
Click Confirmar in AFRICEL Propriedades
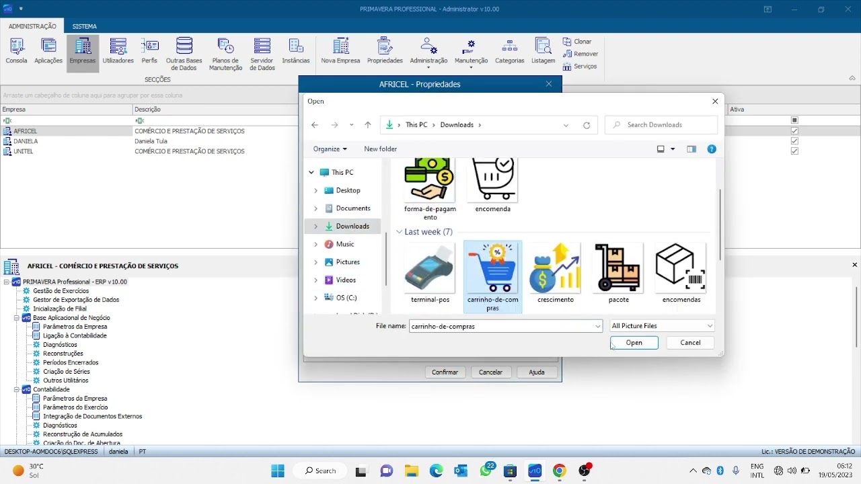pos(445,372)
